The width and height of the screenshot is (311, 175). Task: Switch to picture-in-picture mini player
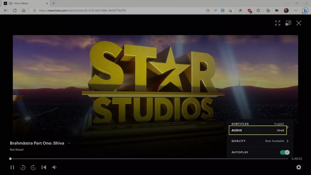288,23
